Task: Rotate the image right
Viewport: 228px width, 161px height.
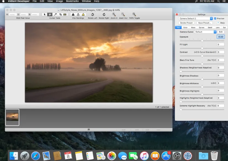Action: coord(104,15)
